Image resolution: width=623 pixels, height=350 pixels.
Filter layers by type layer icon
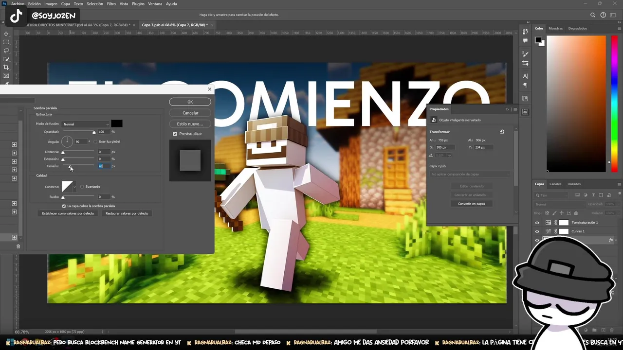(593, 195)
